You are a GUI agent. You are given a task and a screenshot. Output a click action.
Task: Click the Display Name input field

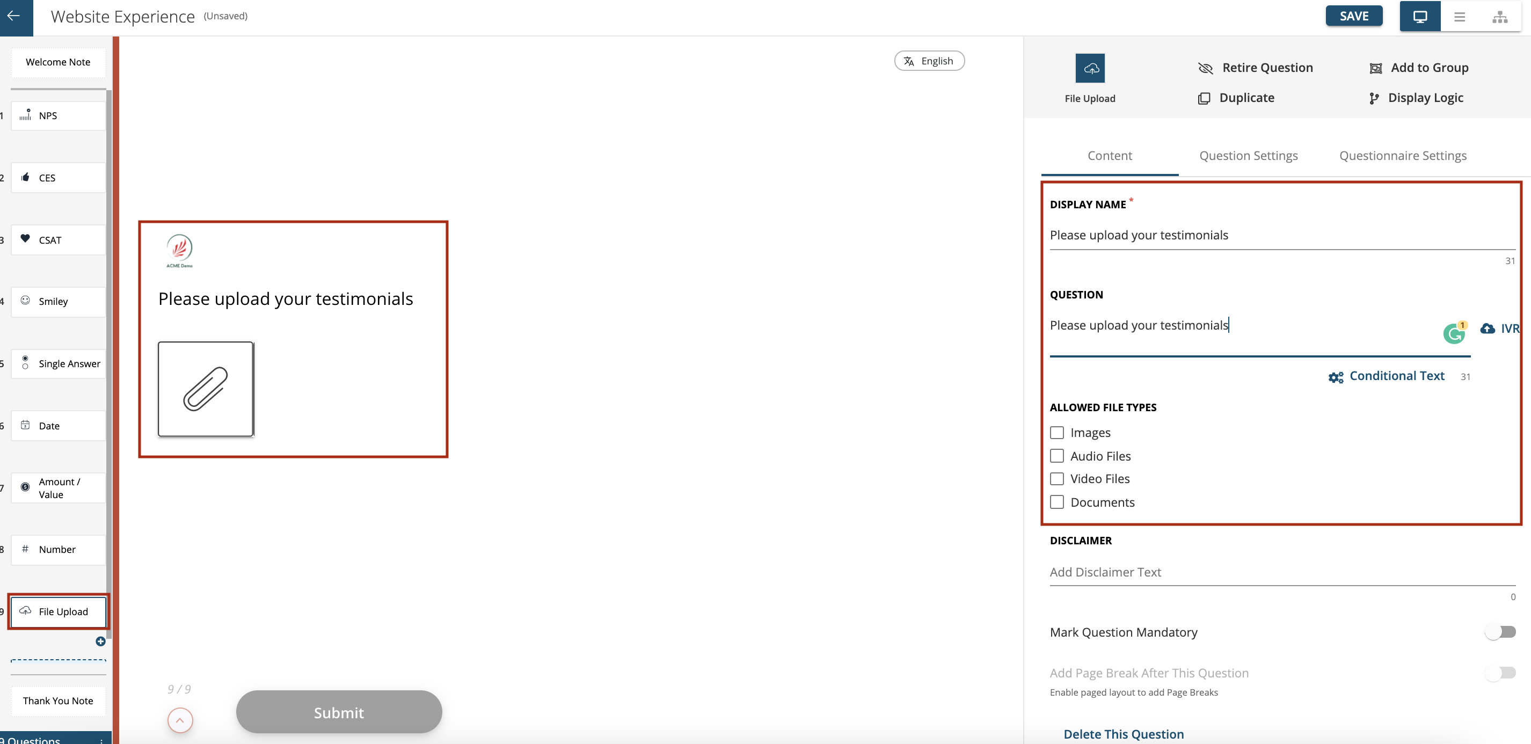click(x=1280, y=235)
